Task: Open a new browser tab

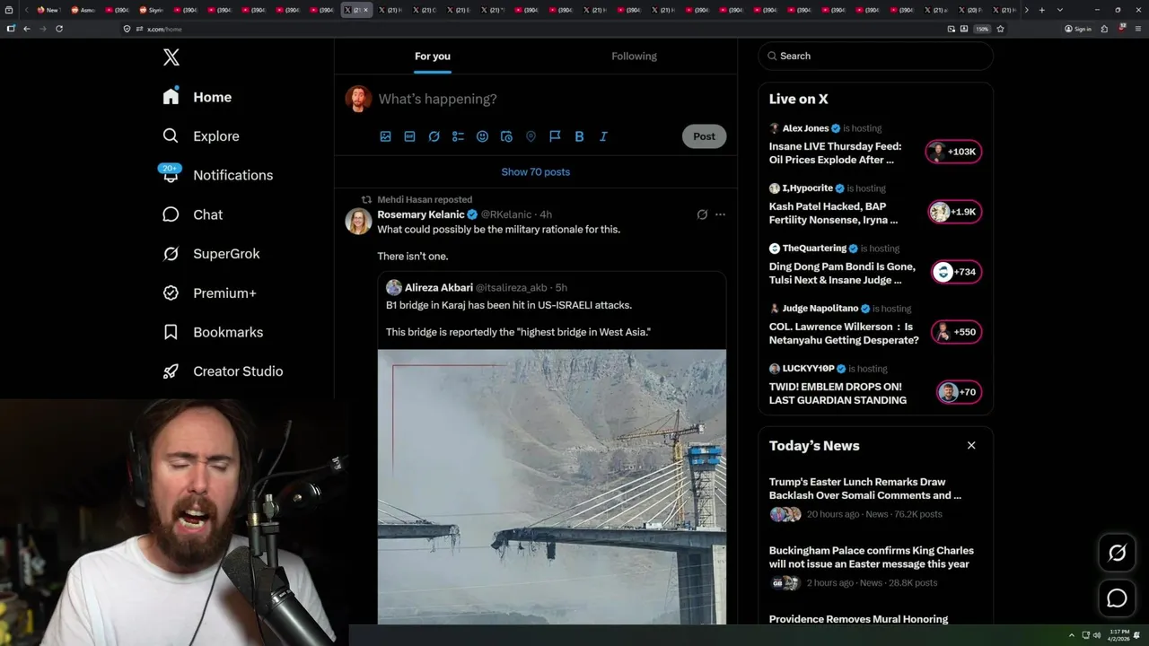Action: click(x=1041, y=10)
